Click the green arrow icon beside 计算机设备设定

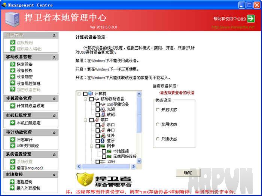(x=12, y=106)
